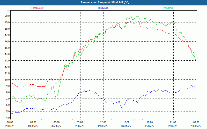Click the '5,0' y-axis value
This screenshot has height=129, width=207.
tap(8, 111)
